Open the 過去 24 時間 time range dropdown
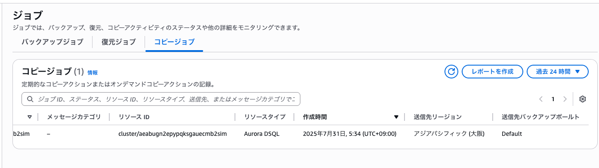 tap(558, 72)
